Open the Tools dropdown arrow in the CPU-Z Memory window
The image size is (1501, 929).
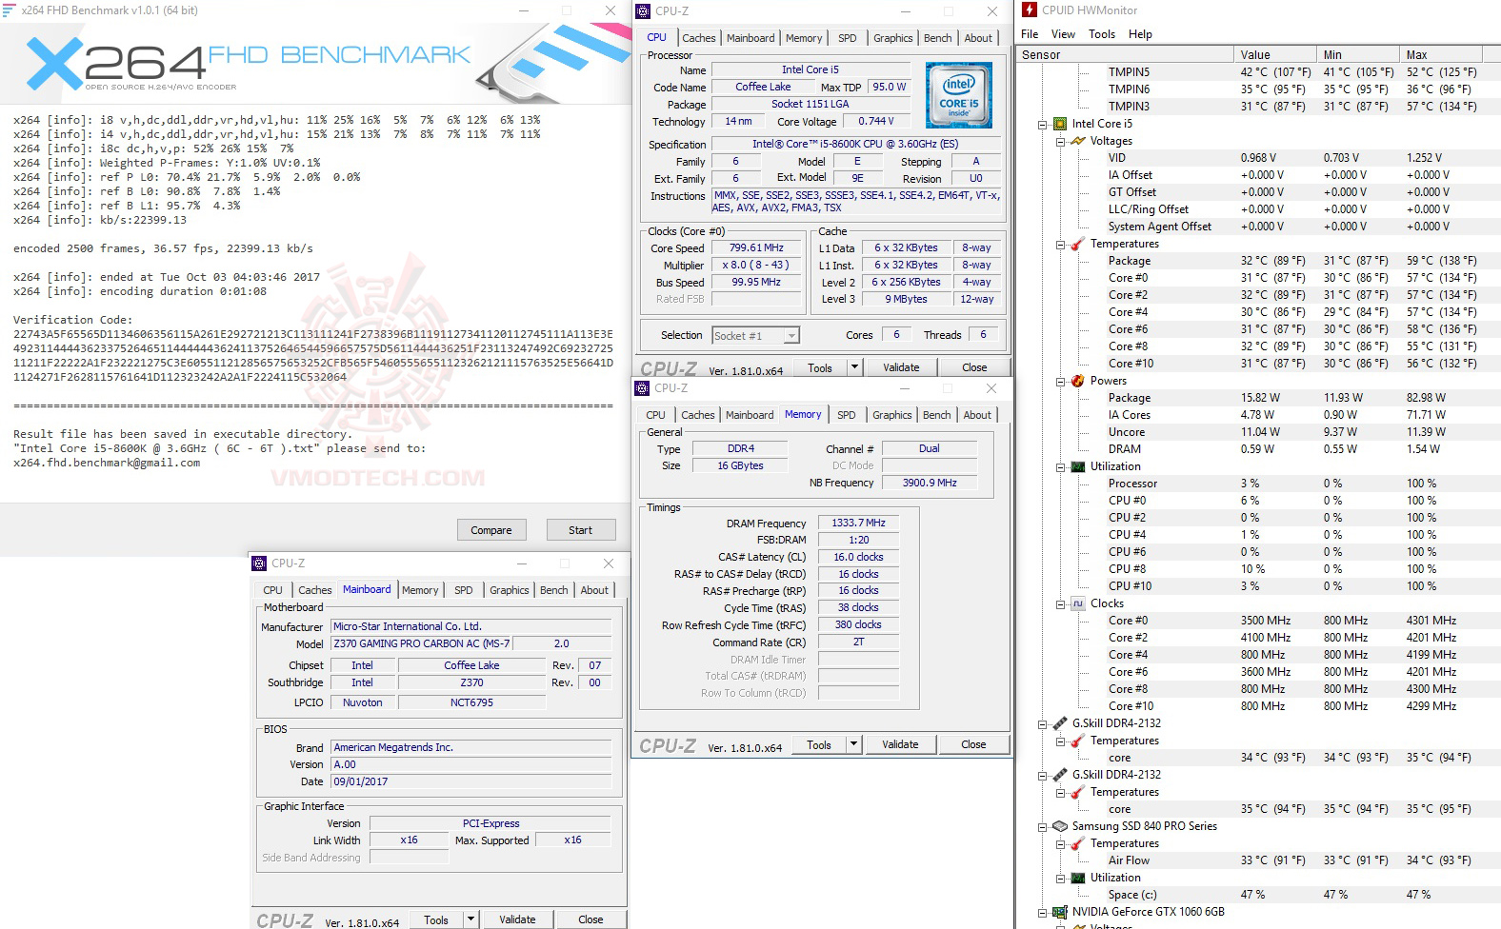tap(853, 744)
